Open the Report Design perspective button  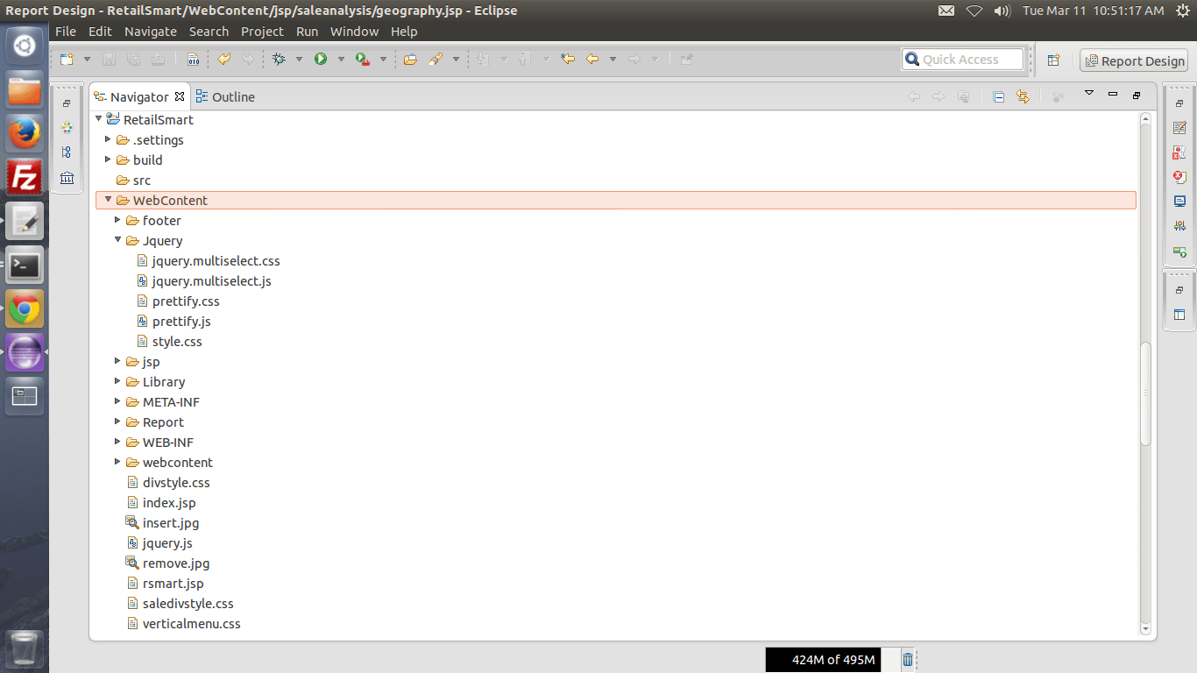coord(1133,60)
